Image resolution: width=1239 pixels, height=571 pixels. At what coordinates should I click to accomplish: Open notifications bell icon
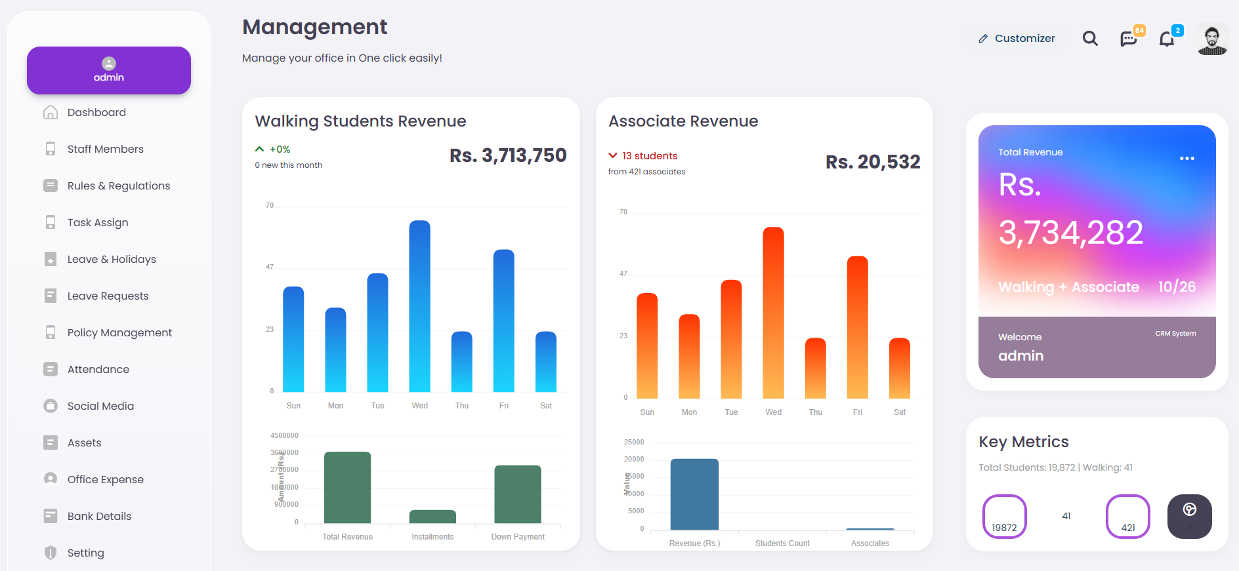coord(1167,39)
